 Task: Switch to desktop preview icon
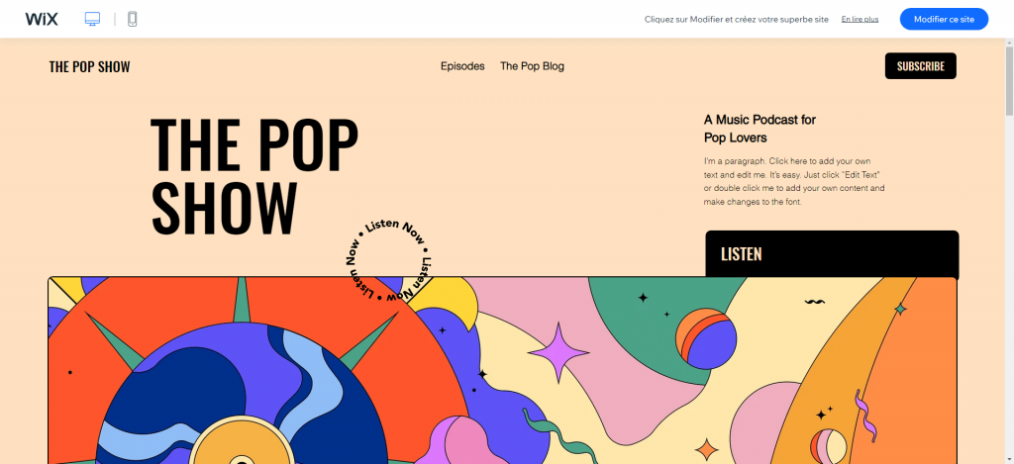[x=92, y=20]
